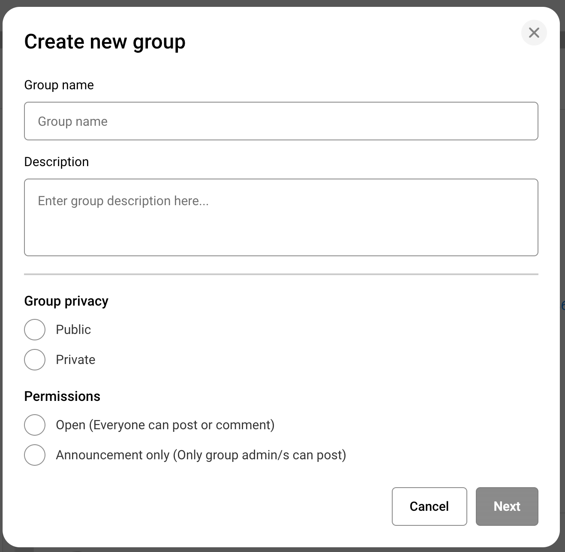Click the Private option label text

[75, 360]
